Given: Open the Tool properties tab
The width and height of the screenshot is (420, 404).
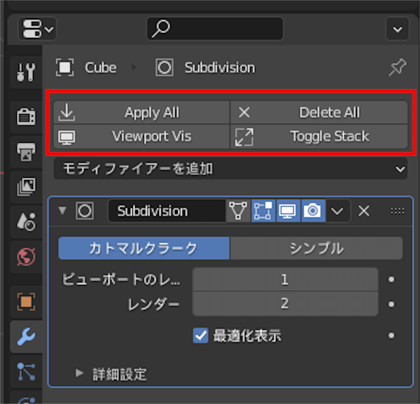Looking at the screenshot, I should [26, 72].
